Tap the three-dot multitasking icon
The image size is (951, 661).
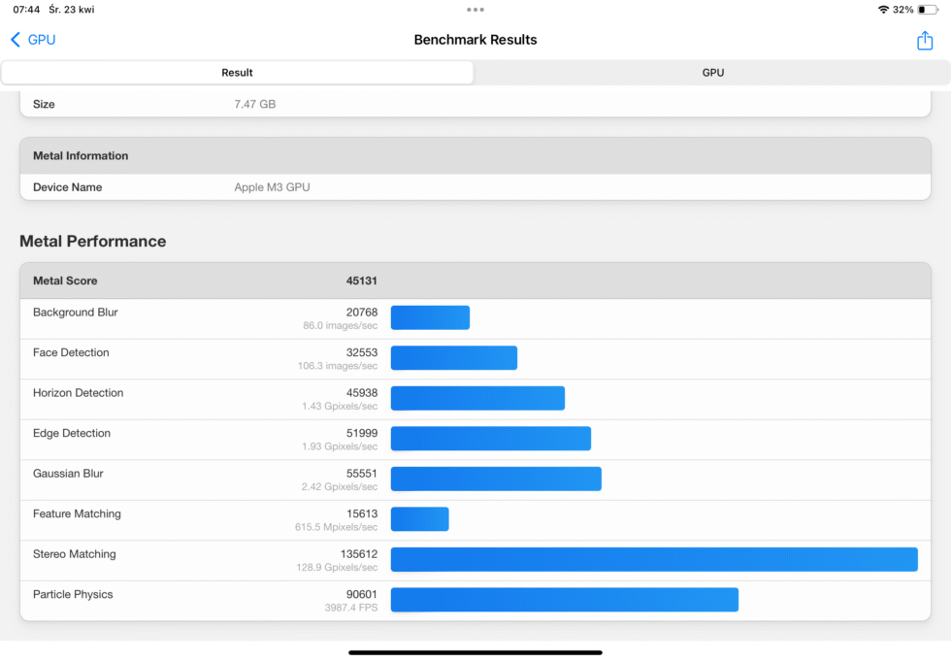click(475, 10)
